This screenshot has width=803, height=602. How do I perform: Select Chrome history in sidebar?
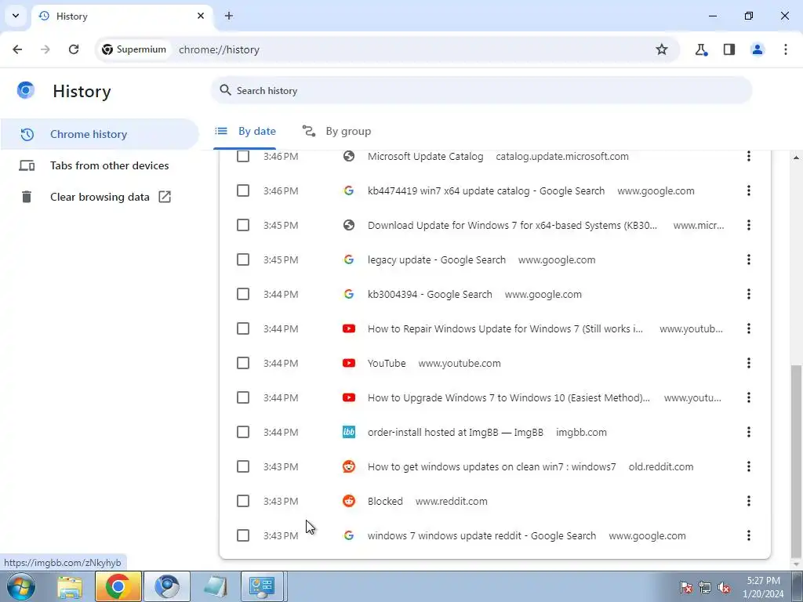(100, 134)
